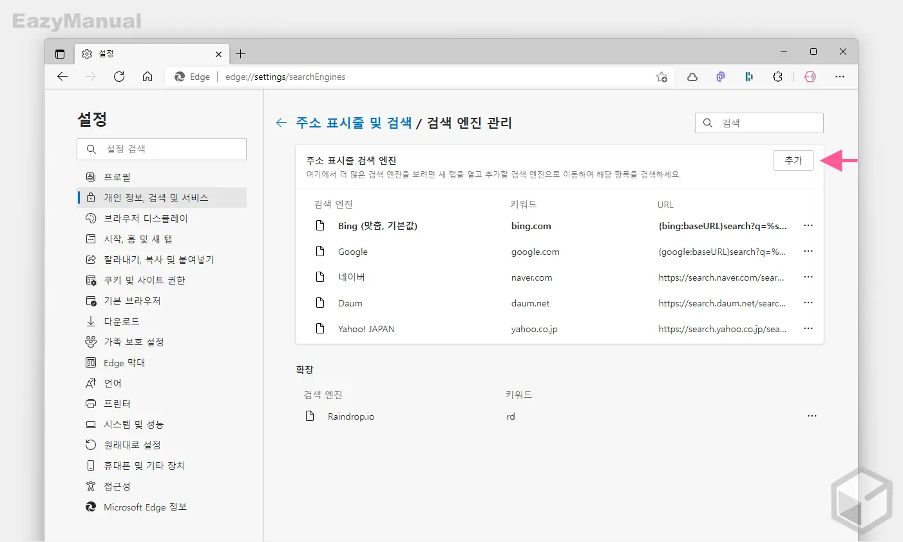Open 휴대폰 및 기타 장치 settings

coord(162,465)
